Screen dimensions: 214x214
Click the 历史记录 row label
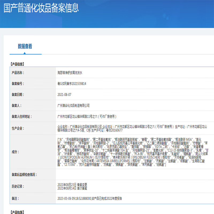18,186
